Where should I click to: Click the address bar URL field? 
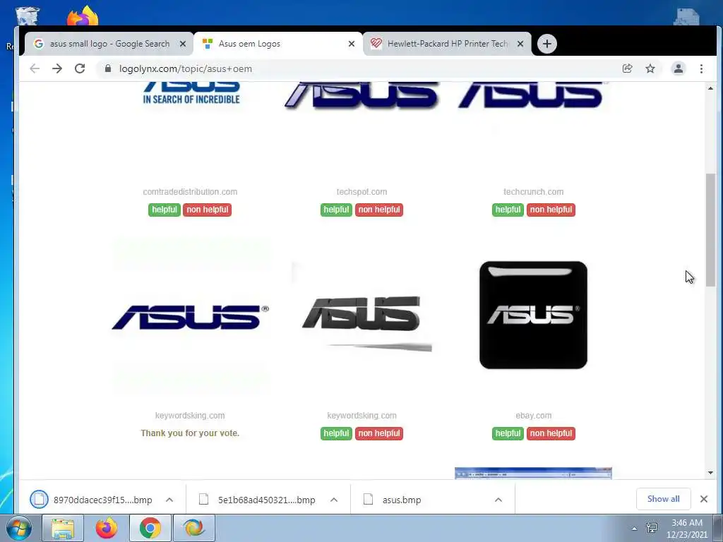click(x=359, y=68)
